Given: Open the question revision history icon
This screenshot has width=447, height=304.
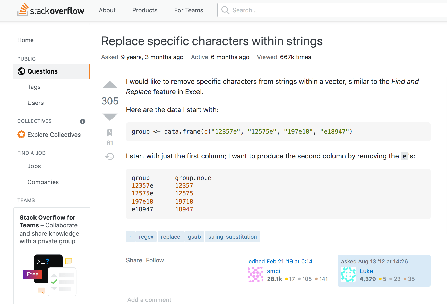Looking at the screenshot, I should point(110,156).
